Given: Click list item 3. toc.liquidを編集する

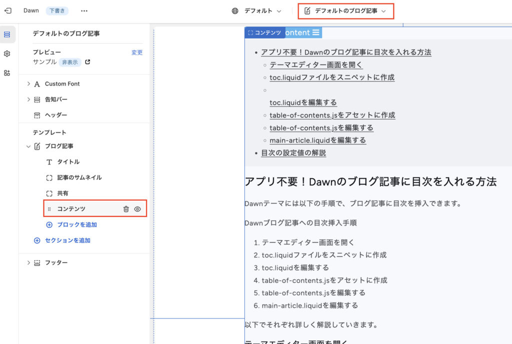Looking at the screenshot, I should point(291,267).
